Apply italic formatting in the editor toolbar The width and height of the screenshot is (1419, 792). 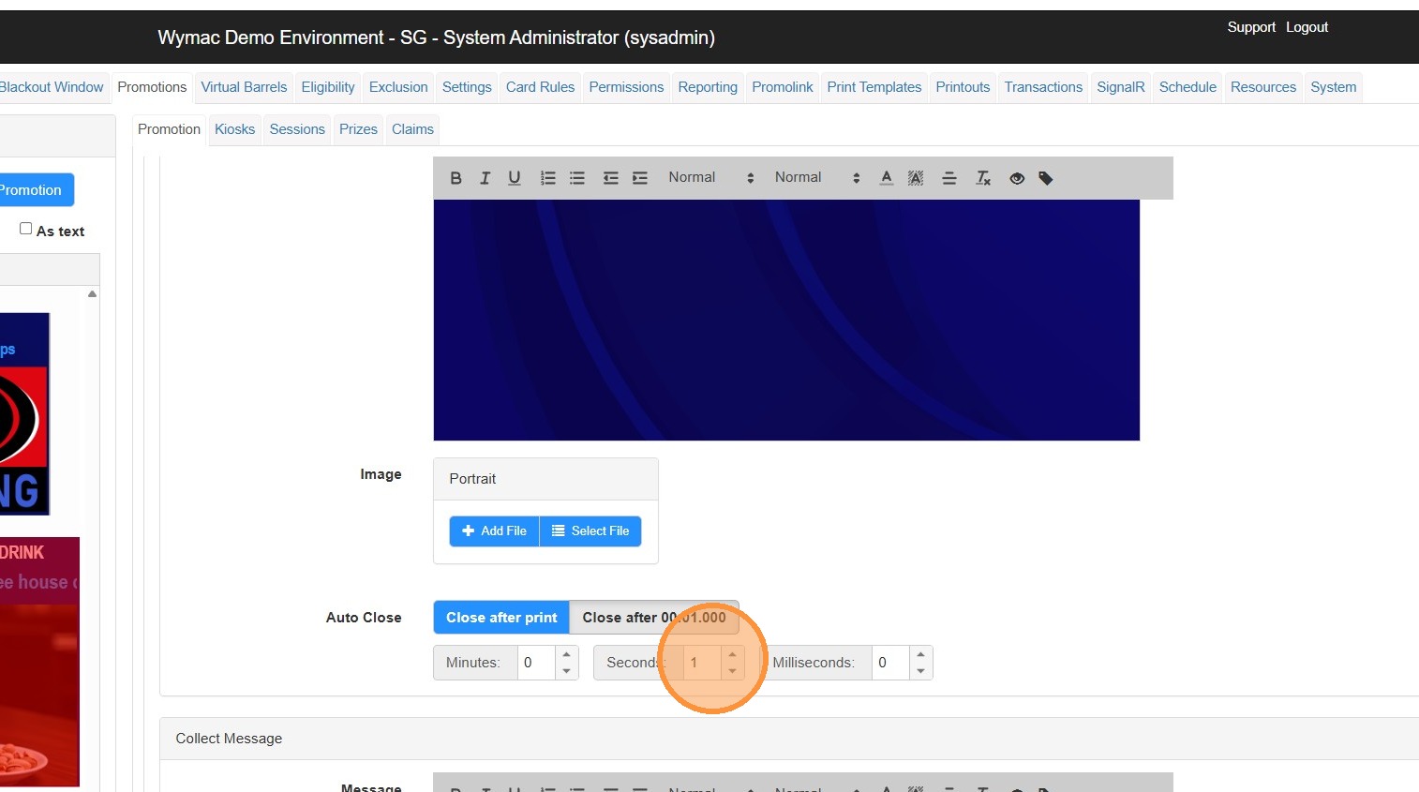[x=485, y=178]
